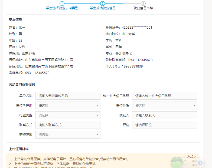The image size is (212, 168).
Task: Open the 单位所在地 dropdown
Action: tap(68, 106)
